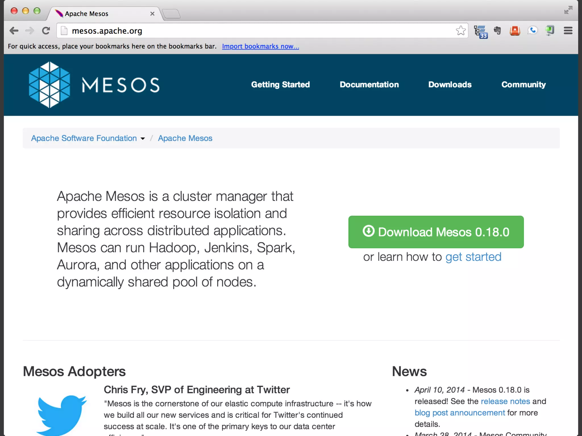Click the Google Voice phone extension
This screenshot has height=436, width=582.
[532, 30]
